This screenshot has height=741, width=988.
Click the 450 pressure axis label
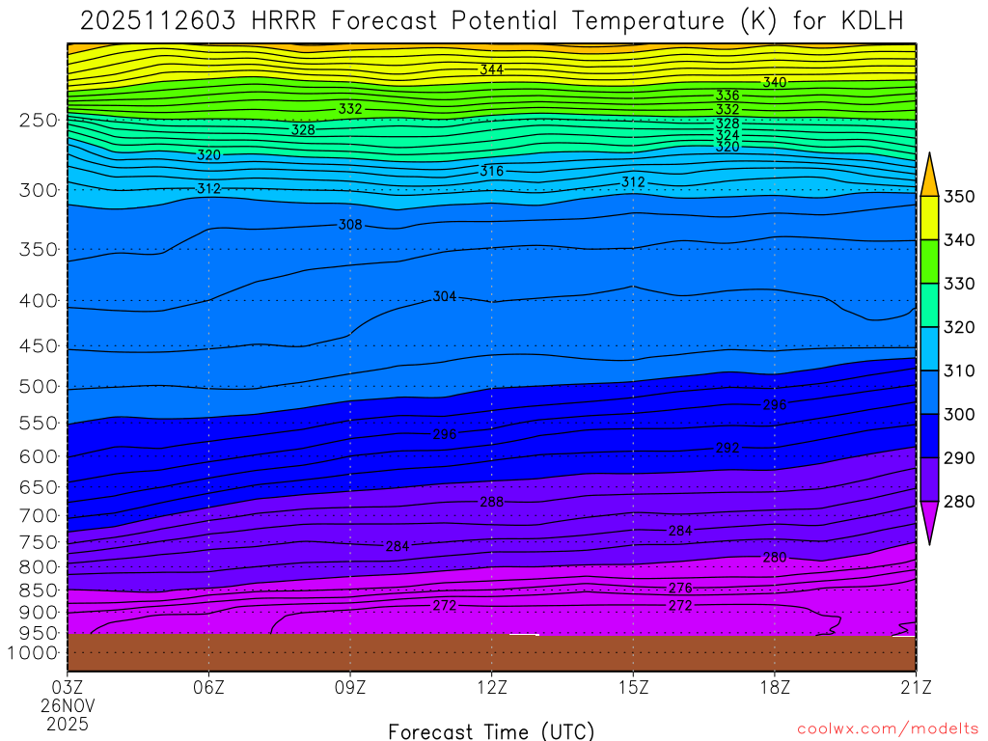tap(39, 346)
